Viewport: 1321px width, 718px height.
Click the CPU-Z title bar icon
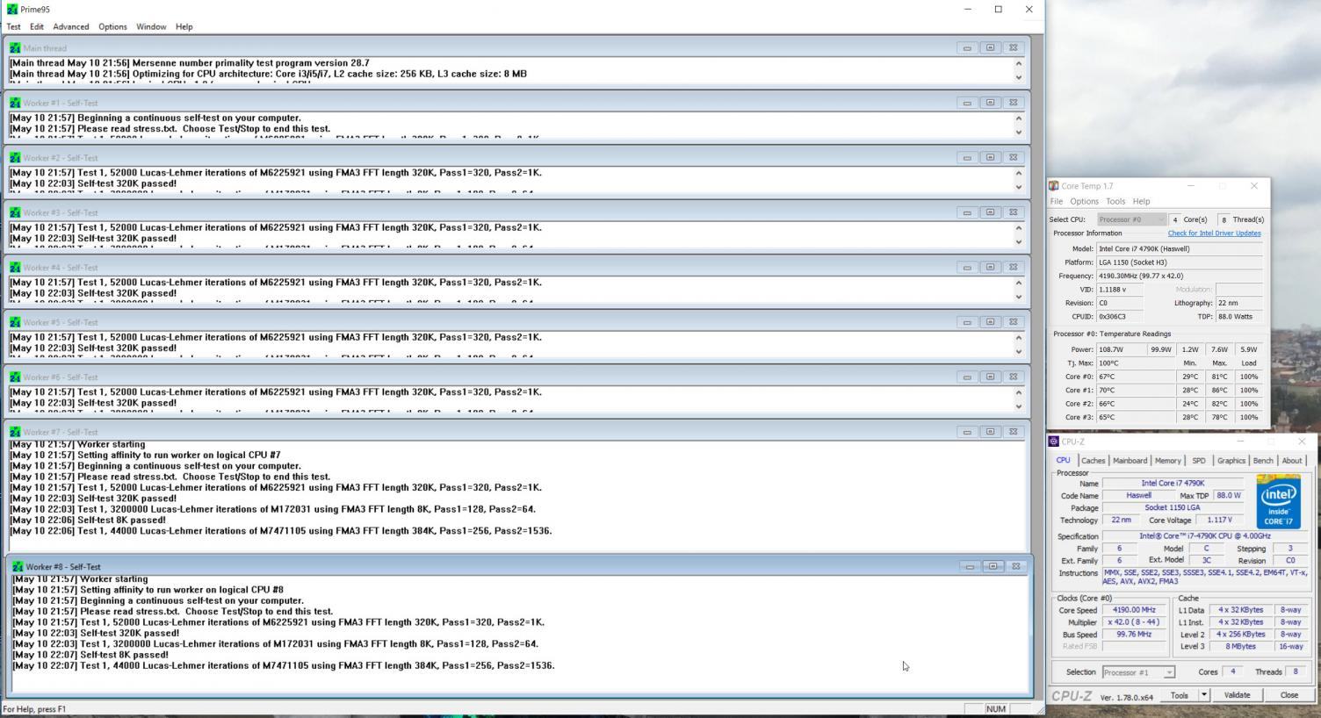1054,442
